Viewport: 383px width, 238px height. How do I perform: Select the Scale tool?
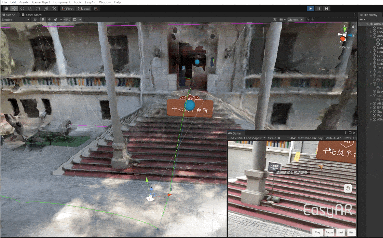[30, 8]
